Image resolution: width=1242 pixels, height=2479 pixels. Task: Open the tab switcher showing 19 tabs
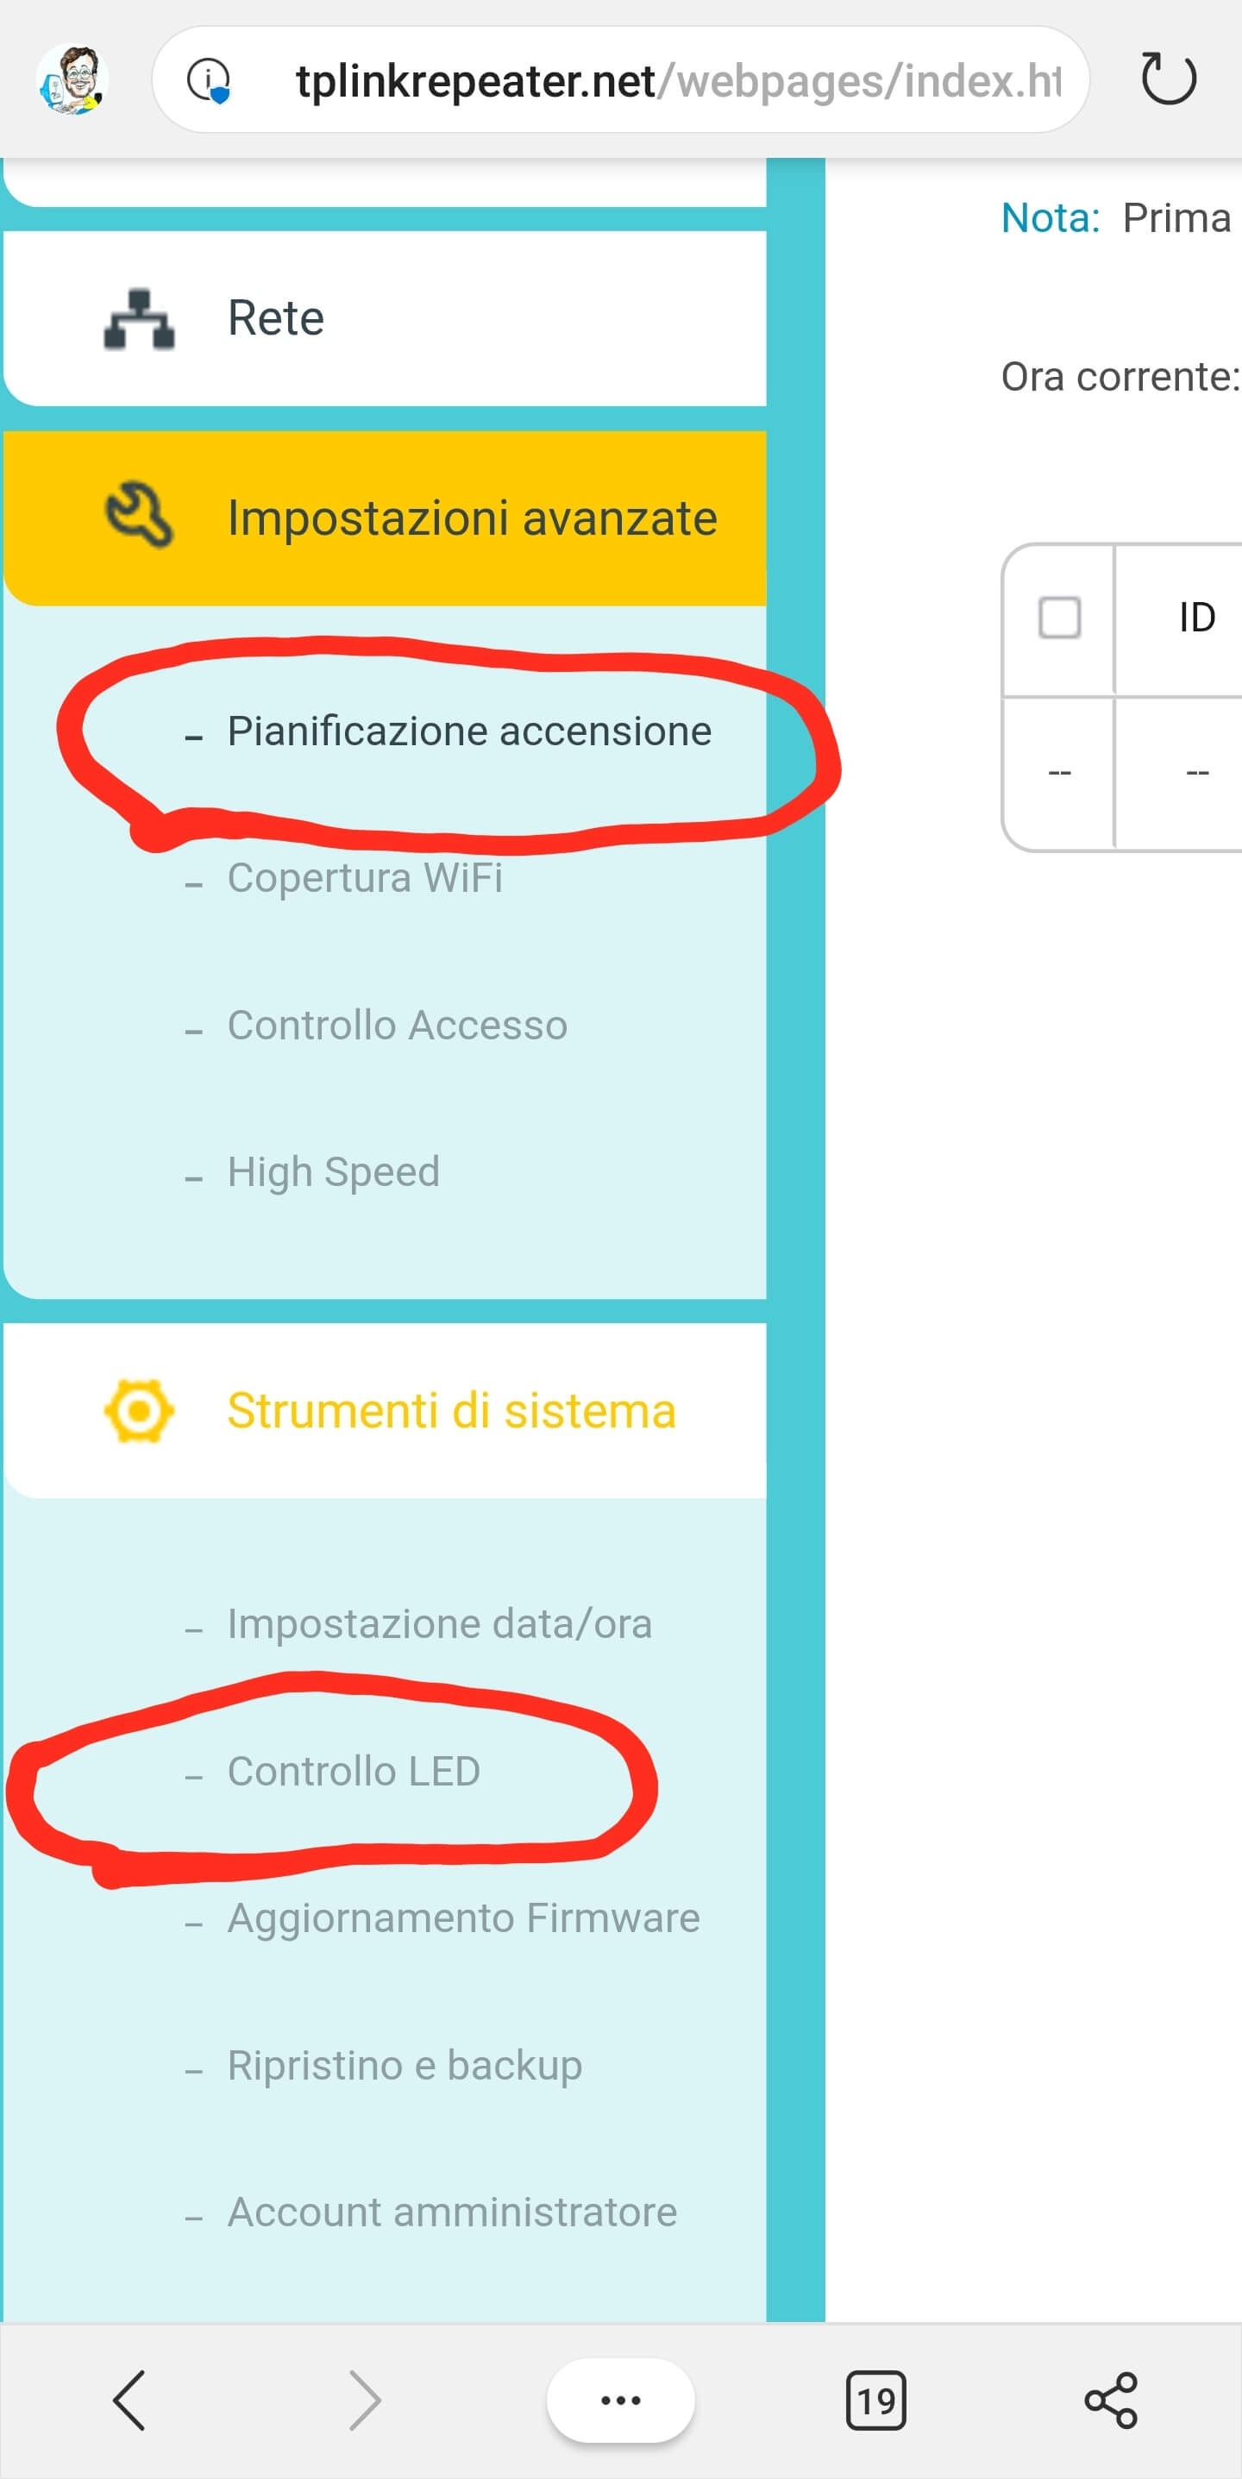pos(875,2401)
